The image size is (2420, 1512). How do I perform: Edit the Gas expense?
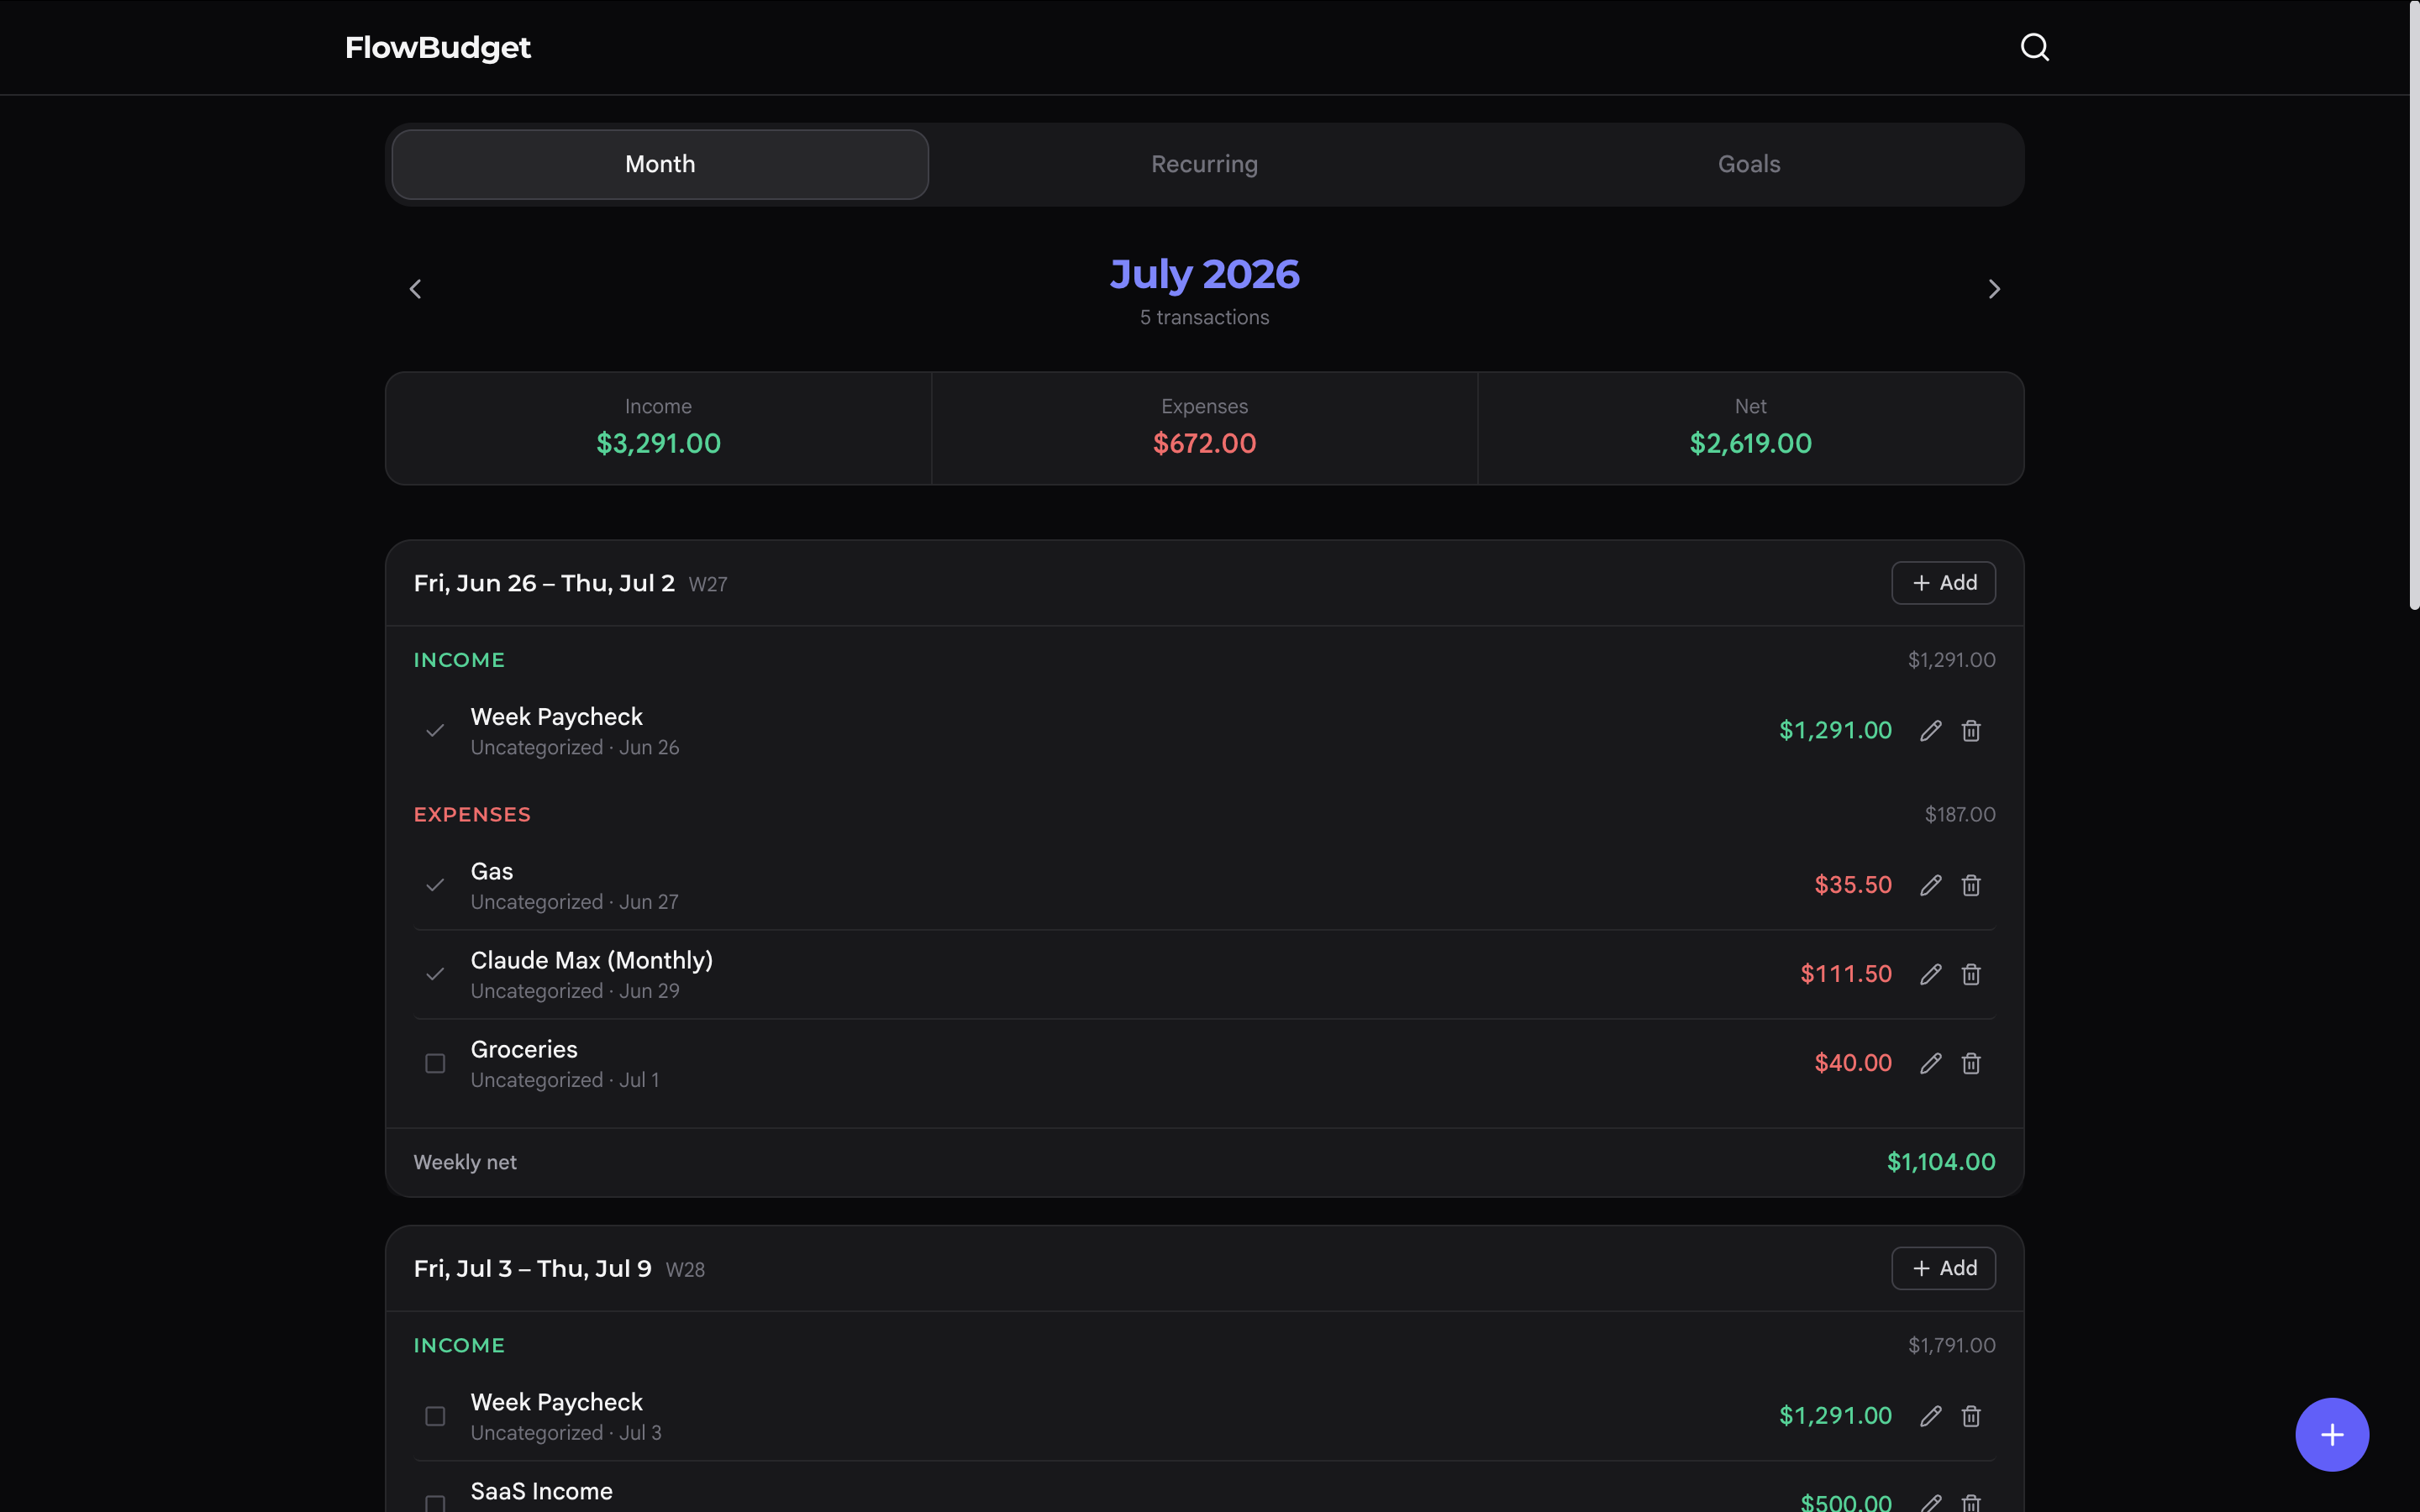click(x=1930, y=885)
